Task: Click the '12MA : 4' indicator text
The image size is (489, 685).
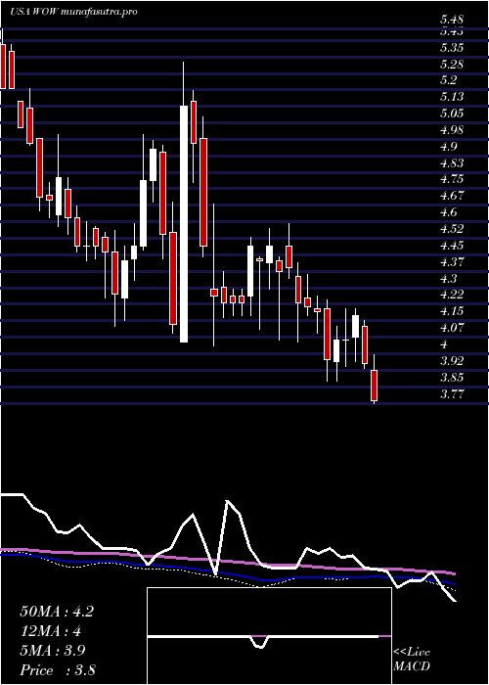Action: (x=52, y=631)
